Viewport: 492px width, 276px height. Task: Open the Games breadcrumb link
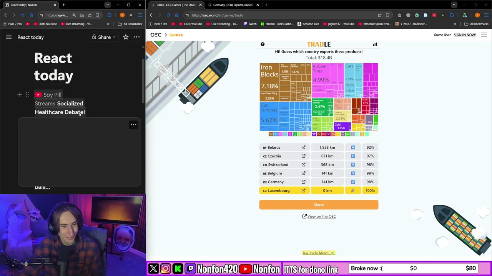tap(176, 35)
